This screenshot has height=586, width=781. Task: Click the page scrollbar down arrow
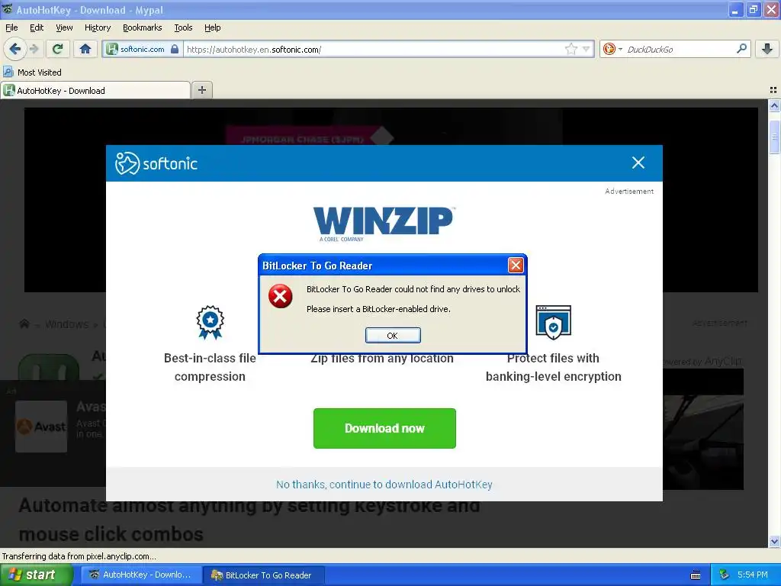(774, 541)
